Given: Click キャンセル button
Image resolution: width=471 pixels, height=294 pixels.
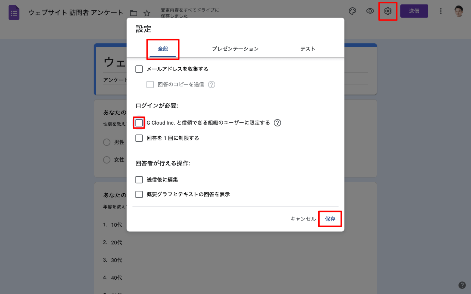Looking at the screenshot, I should [303, 219].
